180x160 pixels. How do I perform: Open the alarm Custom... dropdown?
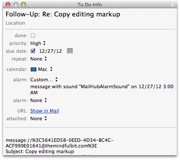pyautogui.click(x=44, y=80)
